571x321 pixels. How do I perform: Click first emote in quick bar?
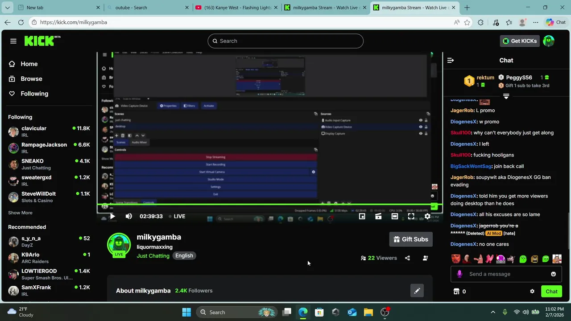click(455, 259)
